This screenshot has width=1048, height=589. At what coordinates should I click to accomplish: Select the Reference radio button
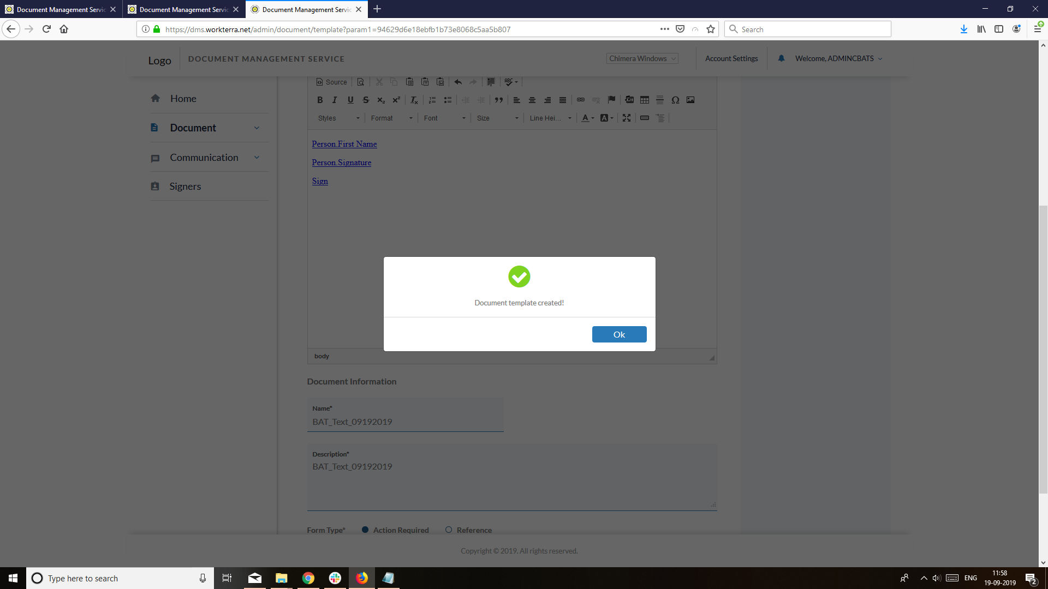click(449, 530)
